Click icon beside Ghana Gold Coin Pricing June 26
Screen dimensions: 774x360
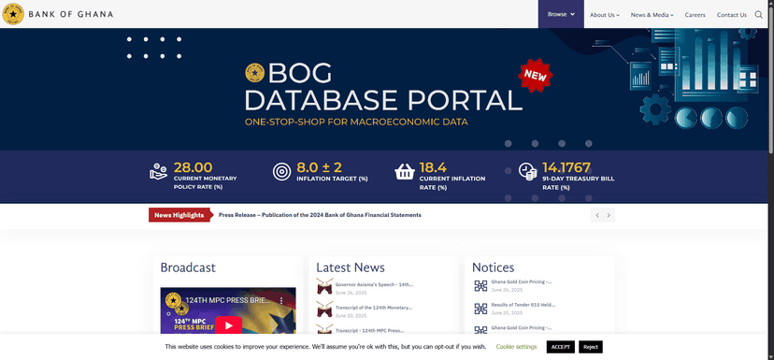480,285
